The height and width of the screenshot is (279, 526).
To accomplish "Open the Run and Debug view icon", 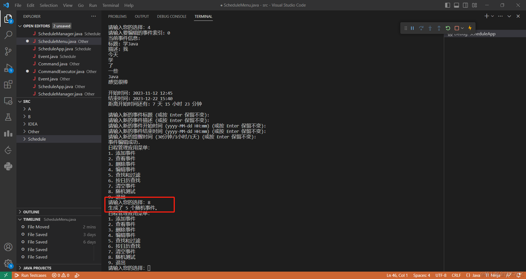I will pos(8,68).
